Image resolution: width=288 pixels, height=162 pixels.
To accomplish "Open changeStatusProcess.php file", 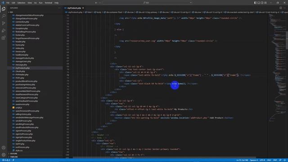I will [27, 18].
